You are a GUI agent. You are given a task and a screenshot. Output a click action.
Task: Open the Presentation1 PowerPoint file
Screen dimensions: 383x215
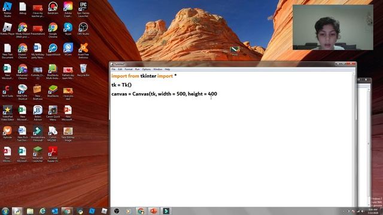pos(38,29)
